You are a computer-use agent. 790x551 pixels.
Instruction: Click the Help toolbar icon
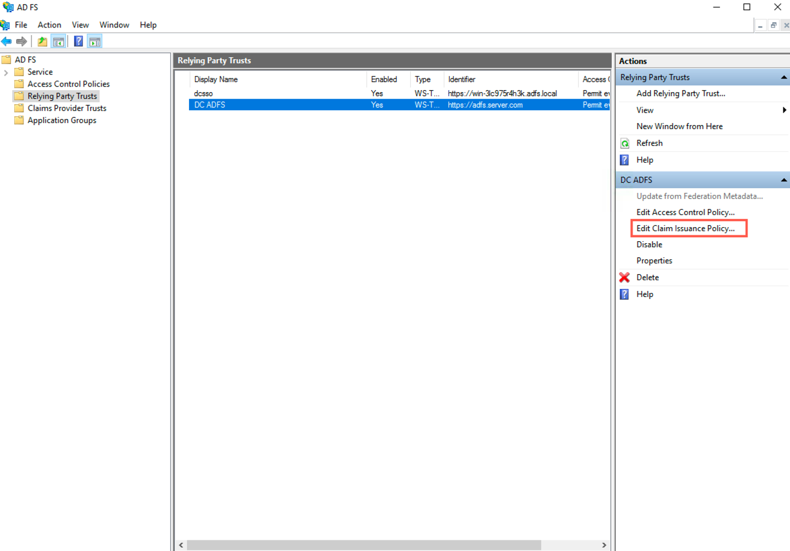[78, 40]
